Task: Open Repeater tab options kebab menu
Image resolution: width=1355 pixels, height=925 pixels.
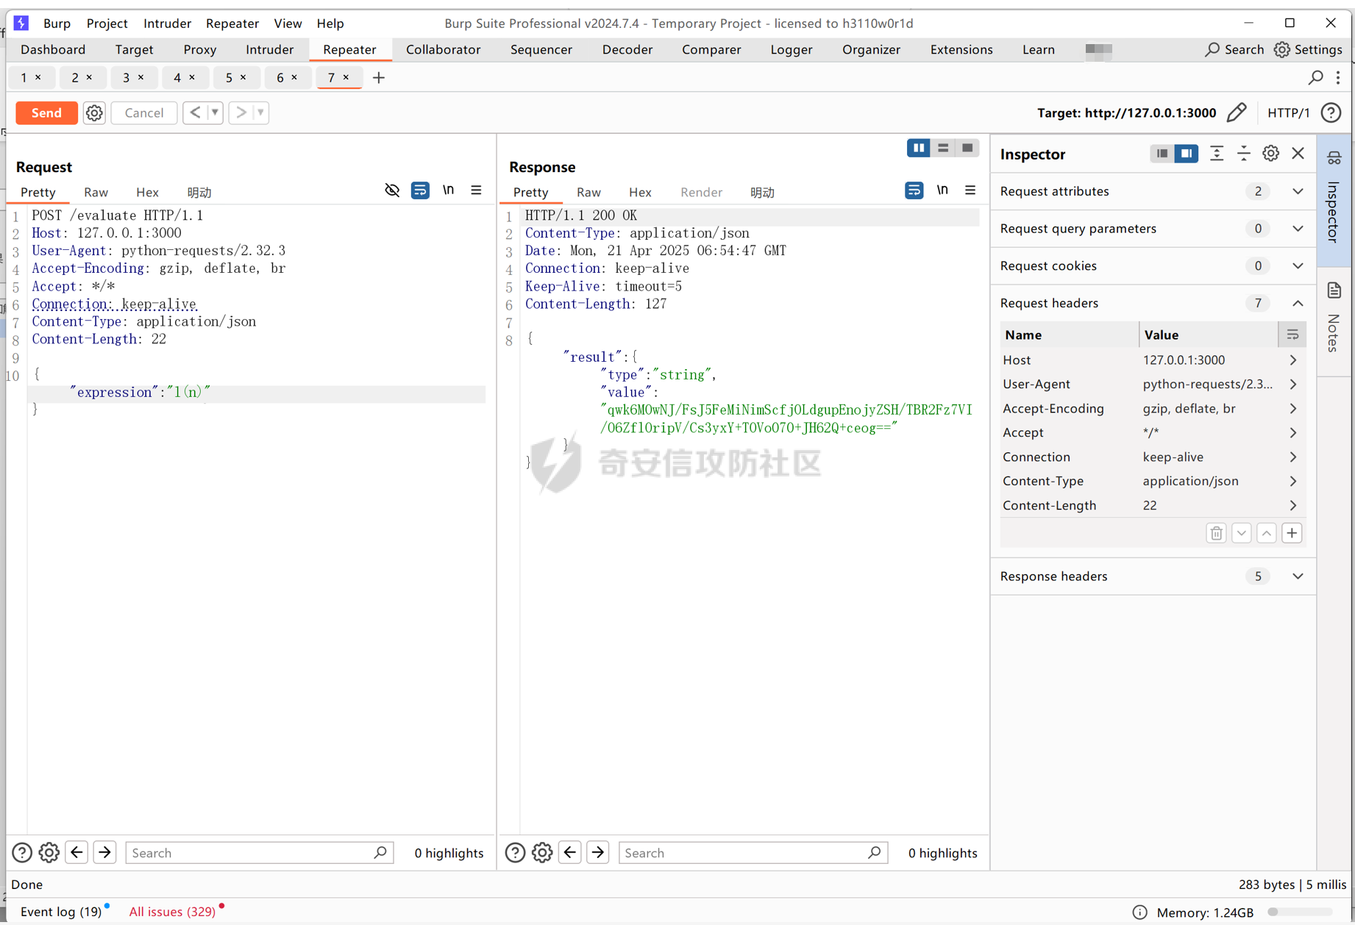Action: pos(1338,77)
